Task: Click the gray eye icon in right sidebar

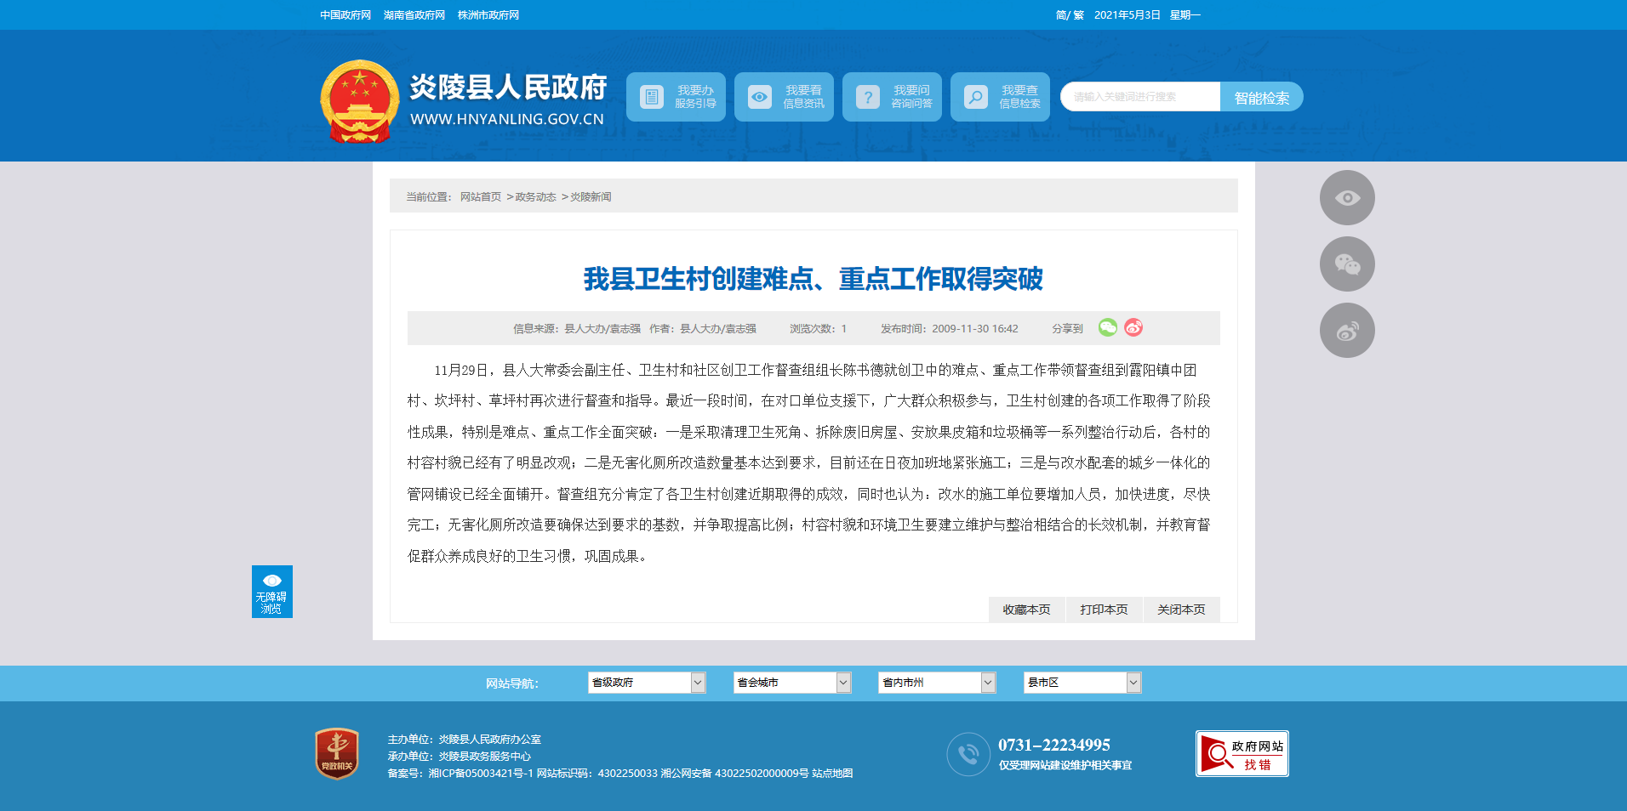Action: [x=1347, y=198]
